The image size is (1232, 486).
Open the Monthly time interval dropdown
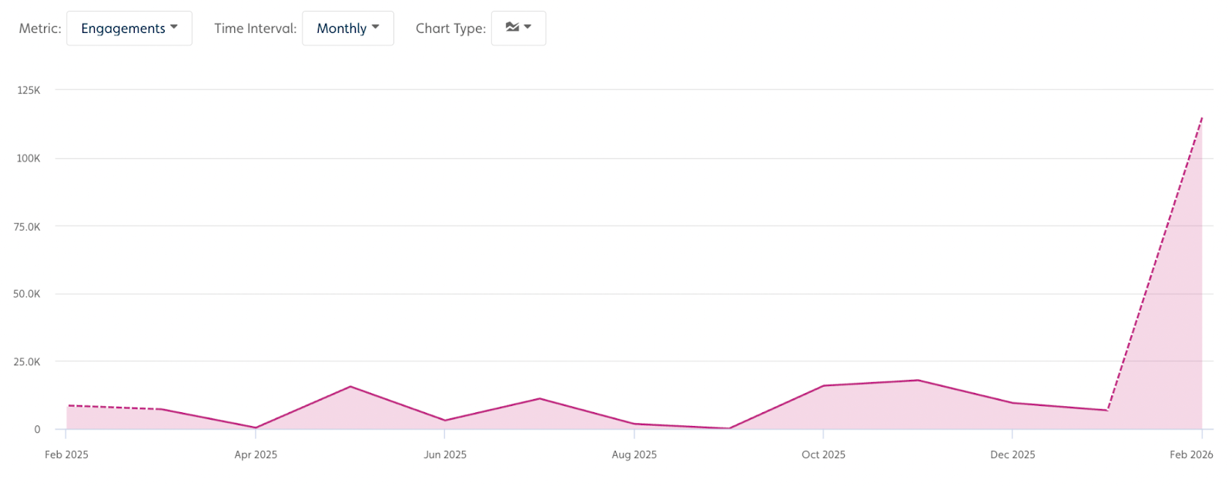[x=347, y=28]
